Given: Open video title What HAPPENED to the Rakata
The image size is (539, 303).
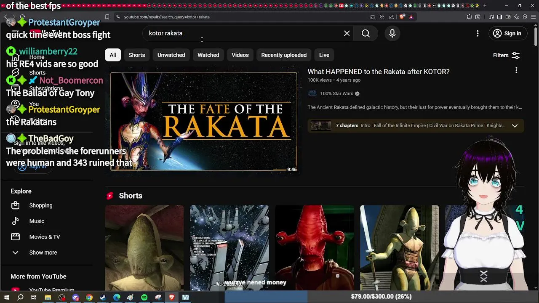Looking at the screenshot, I should (x=379, y=72).
